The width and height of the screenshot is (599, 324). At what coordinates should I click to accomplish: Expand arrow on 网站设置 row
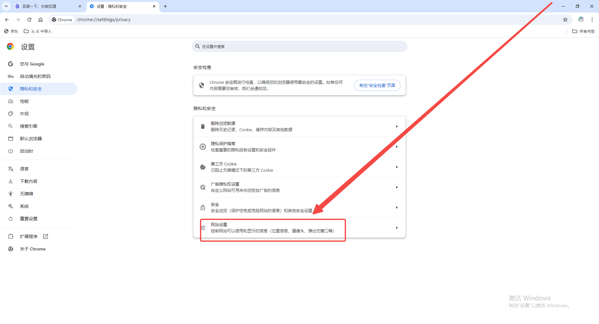[x=397, y=228]
